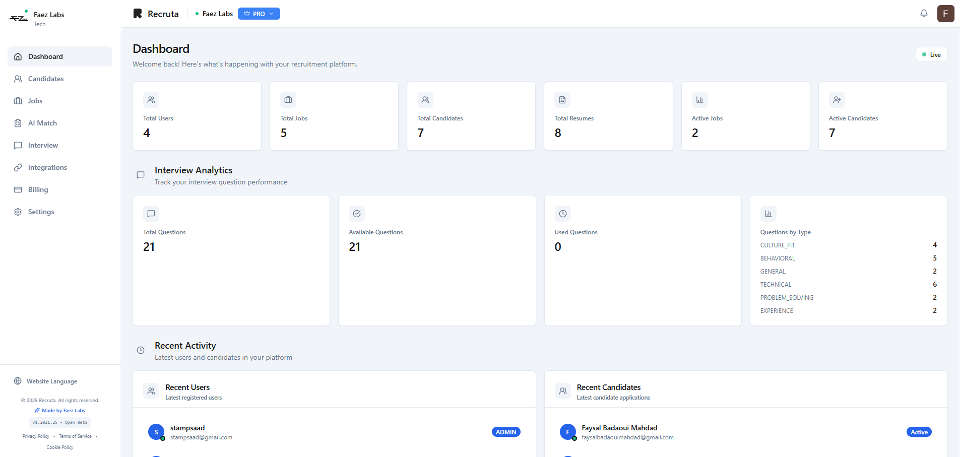Open the Candidates section in the sidebar

pos(45,79)
